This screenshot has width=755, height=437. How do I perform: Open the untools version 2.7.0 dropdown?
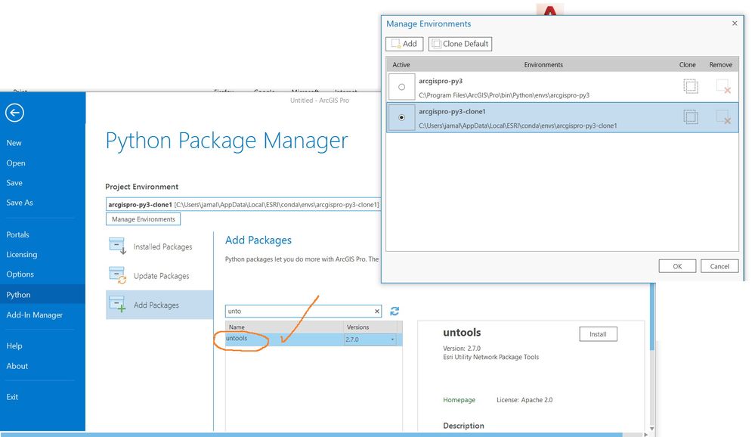click(392, 339)
